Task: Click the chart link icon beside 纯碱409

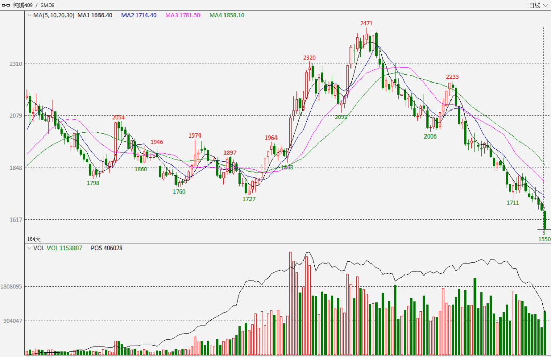Action: coord(6,5)
